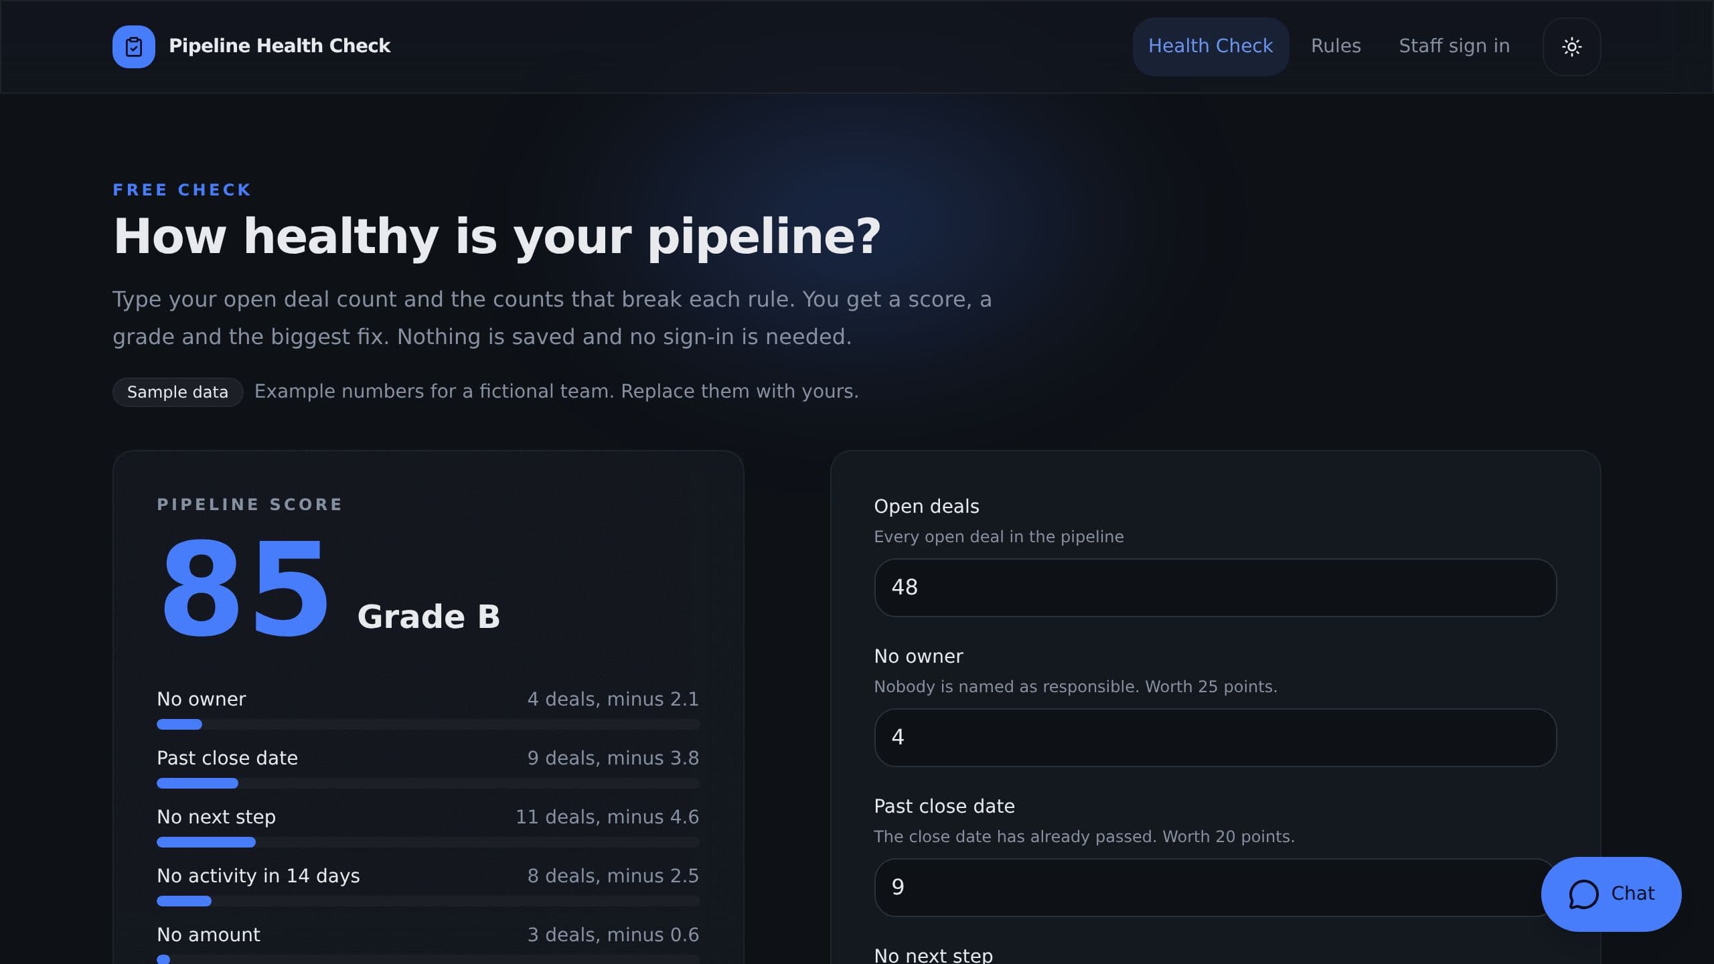Toggle the light/dark theme sun icon

[1571, 47]
